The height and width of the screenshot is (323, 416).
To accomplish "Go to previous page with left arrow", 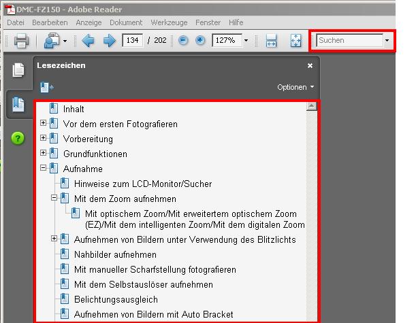I will click(88, 41).
